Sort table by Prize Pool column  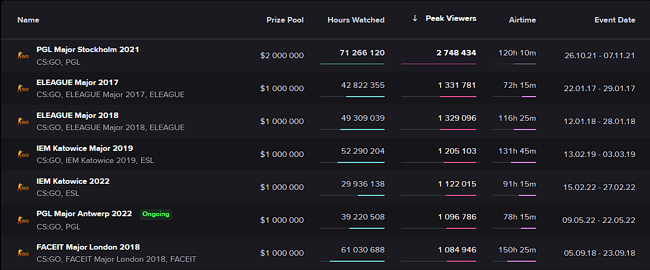click(285, 20)
